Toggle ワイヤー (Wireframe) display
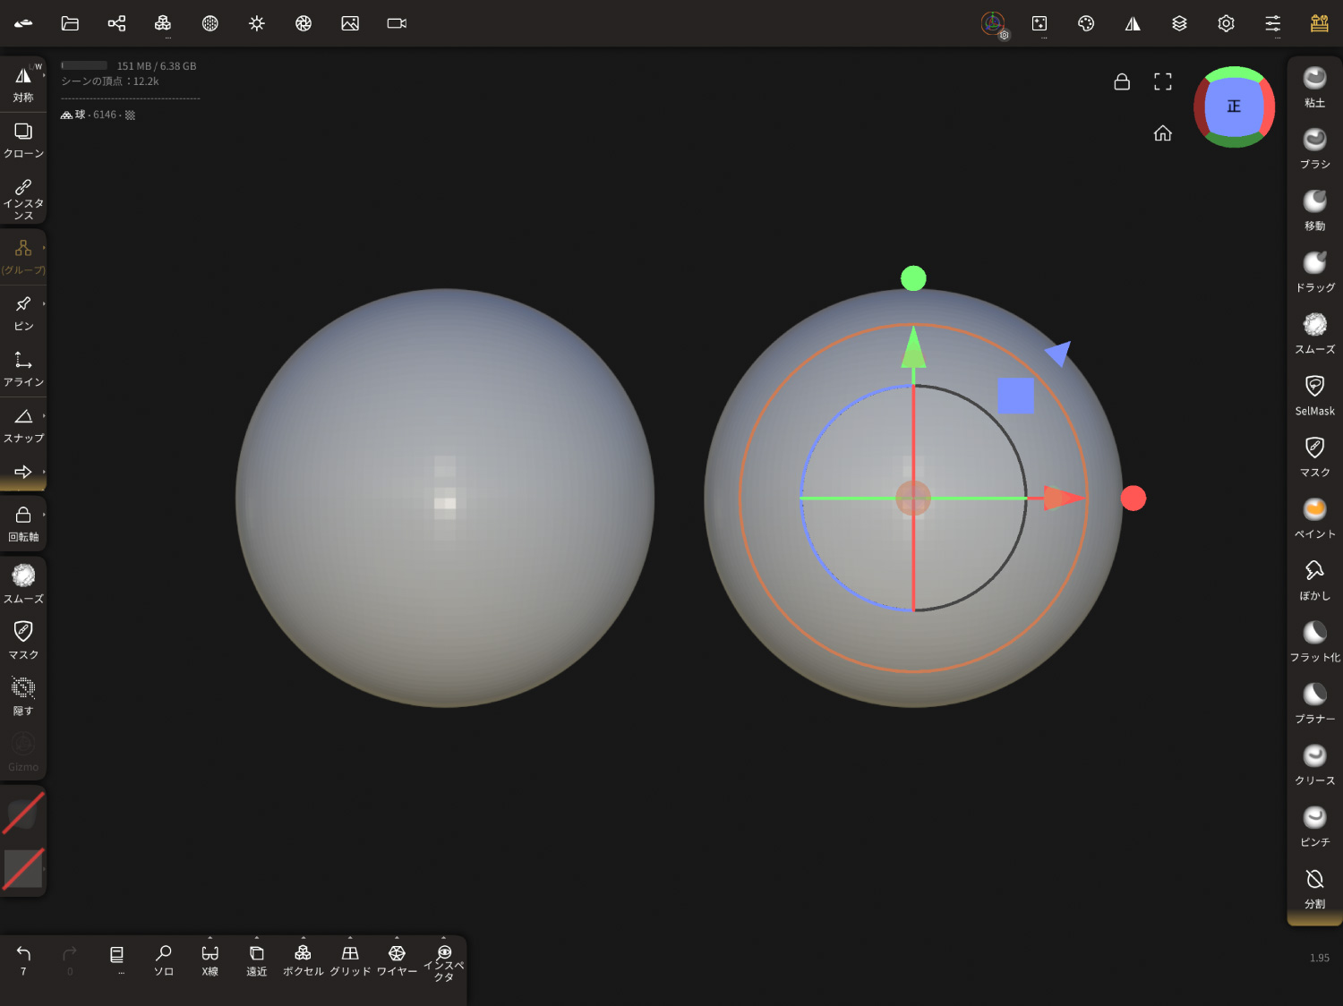 point(397,959)
